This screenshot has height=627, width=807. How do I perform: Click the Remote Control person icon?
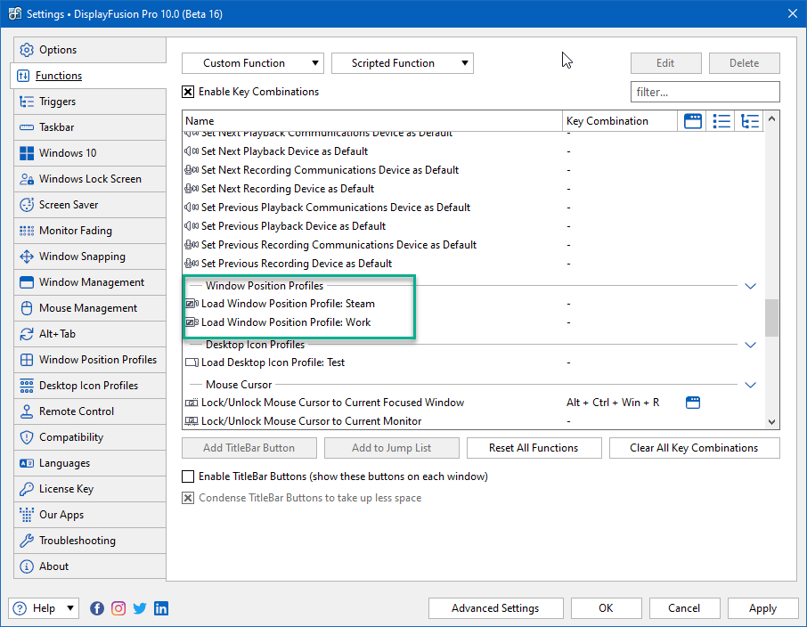tap(27, 411)
